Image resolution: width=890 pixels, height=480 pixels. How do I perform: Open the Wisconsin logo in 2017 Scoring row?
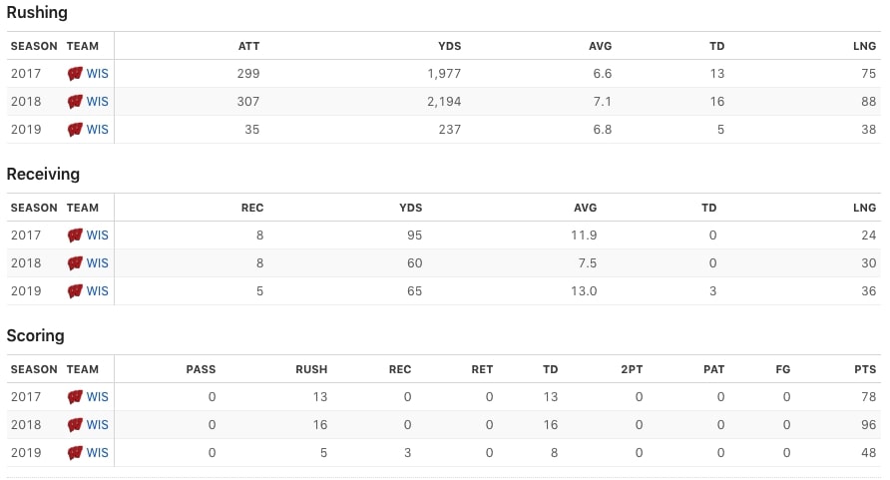pyautogui.click(x=75, y=397)
